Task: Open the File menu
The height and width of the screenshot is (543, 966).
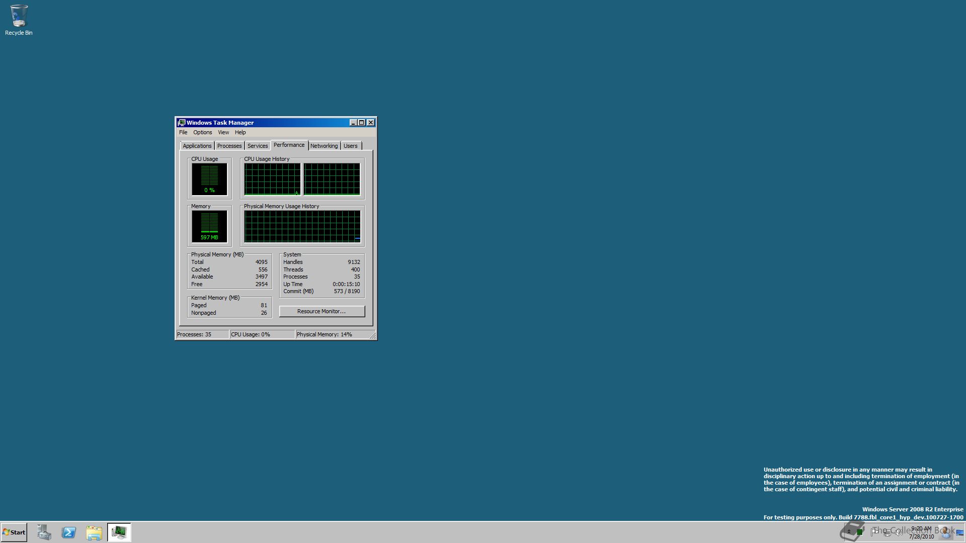Action: pyautogui.click(x=183, y=132)
